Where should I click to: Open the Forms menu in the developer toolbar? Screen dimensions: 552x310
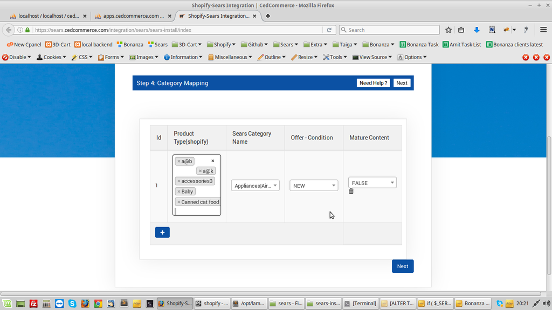[112, 57]
